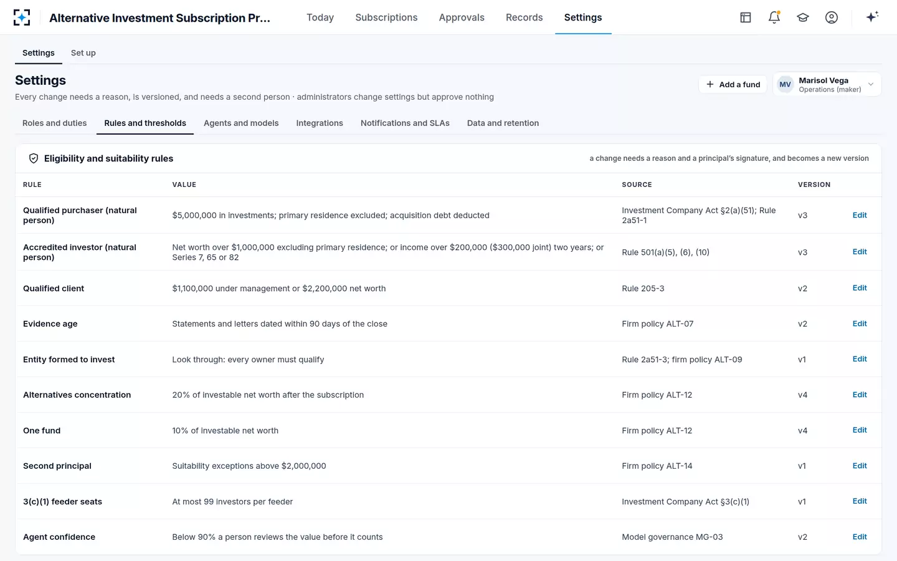
Task: Open Notifications and SLAs tab
Action: click(405, 123)
